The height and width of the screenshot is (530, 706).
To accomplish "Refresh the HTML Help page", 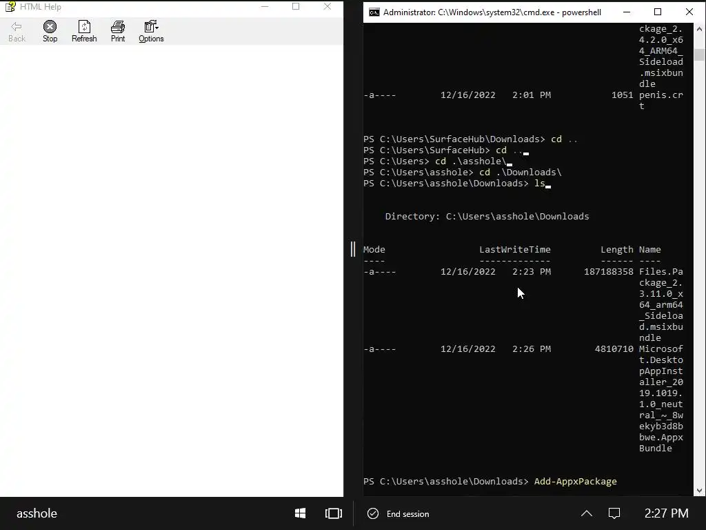I will pos(84,32).
